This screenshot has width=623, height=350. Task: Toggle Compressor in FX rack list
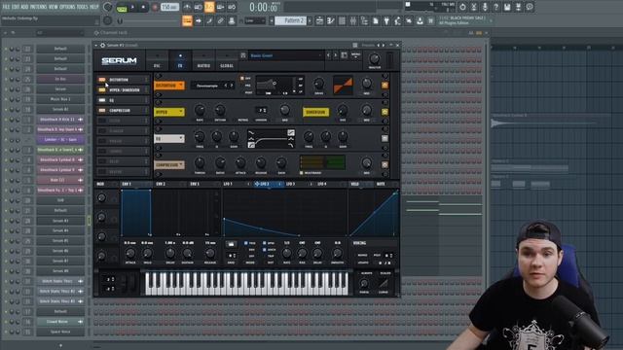click(102, 110)
